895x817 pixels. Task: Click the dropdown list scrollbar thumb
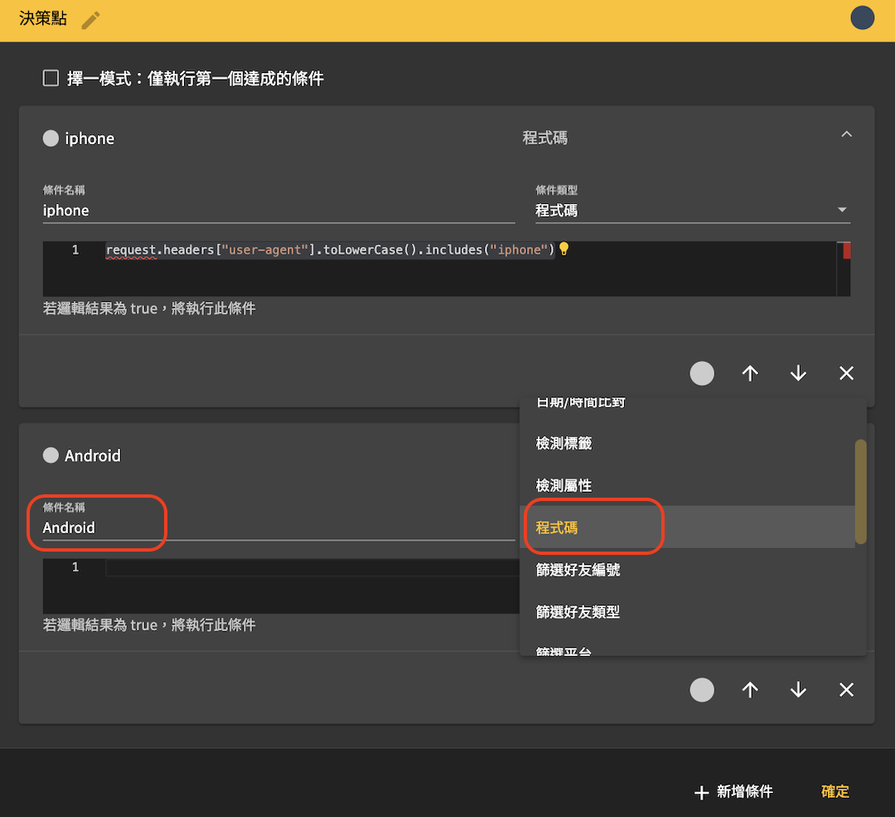(861, 491)
